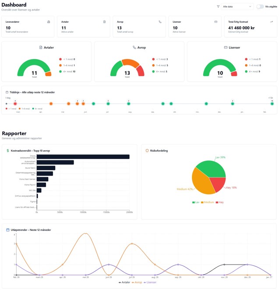Click the filter funnel icon
This screenshot has height=290, width=279.
[x=218, y=7]
